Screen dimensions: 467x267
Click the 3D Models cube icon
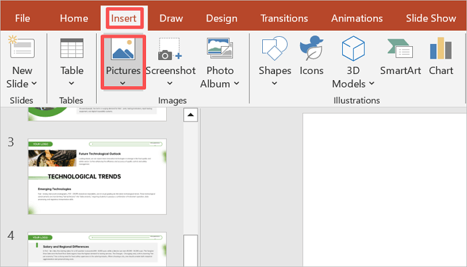353,48
